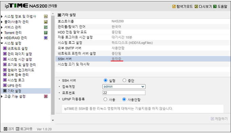Open 관리 페이지 설정 menu item

[20, 54]
